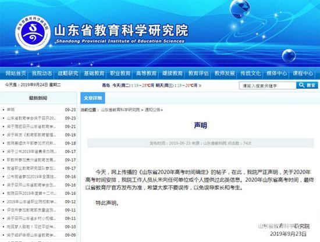Open the 声明 news item in the sidebar

[x=10, y=110]
